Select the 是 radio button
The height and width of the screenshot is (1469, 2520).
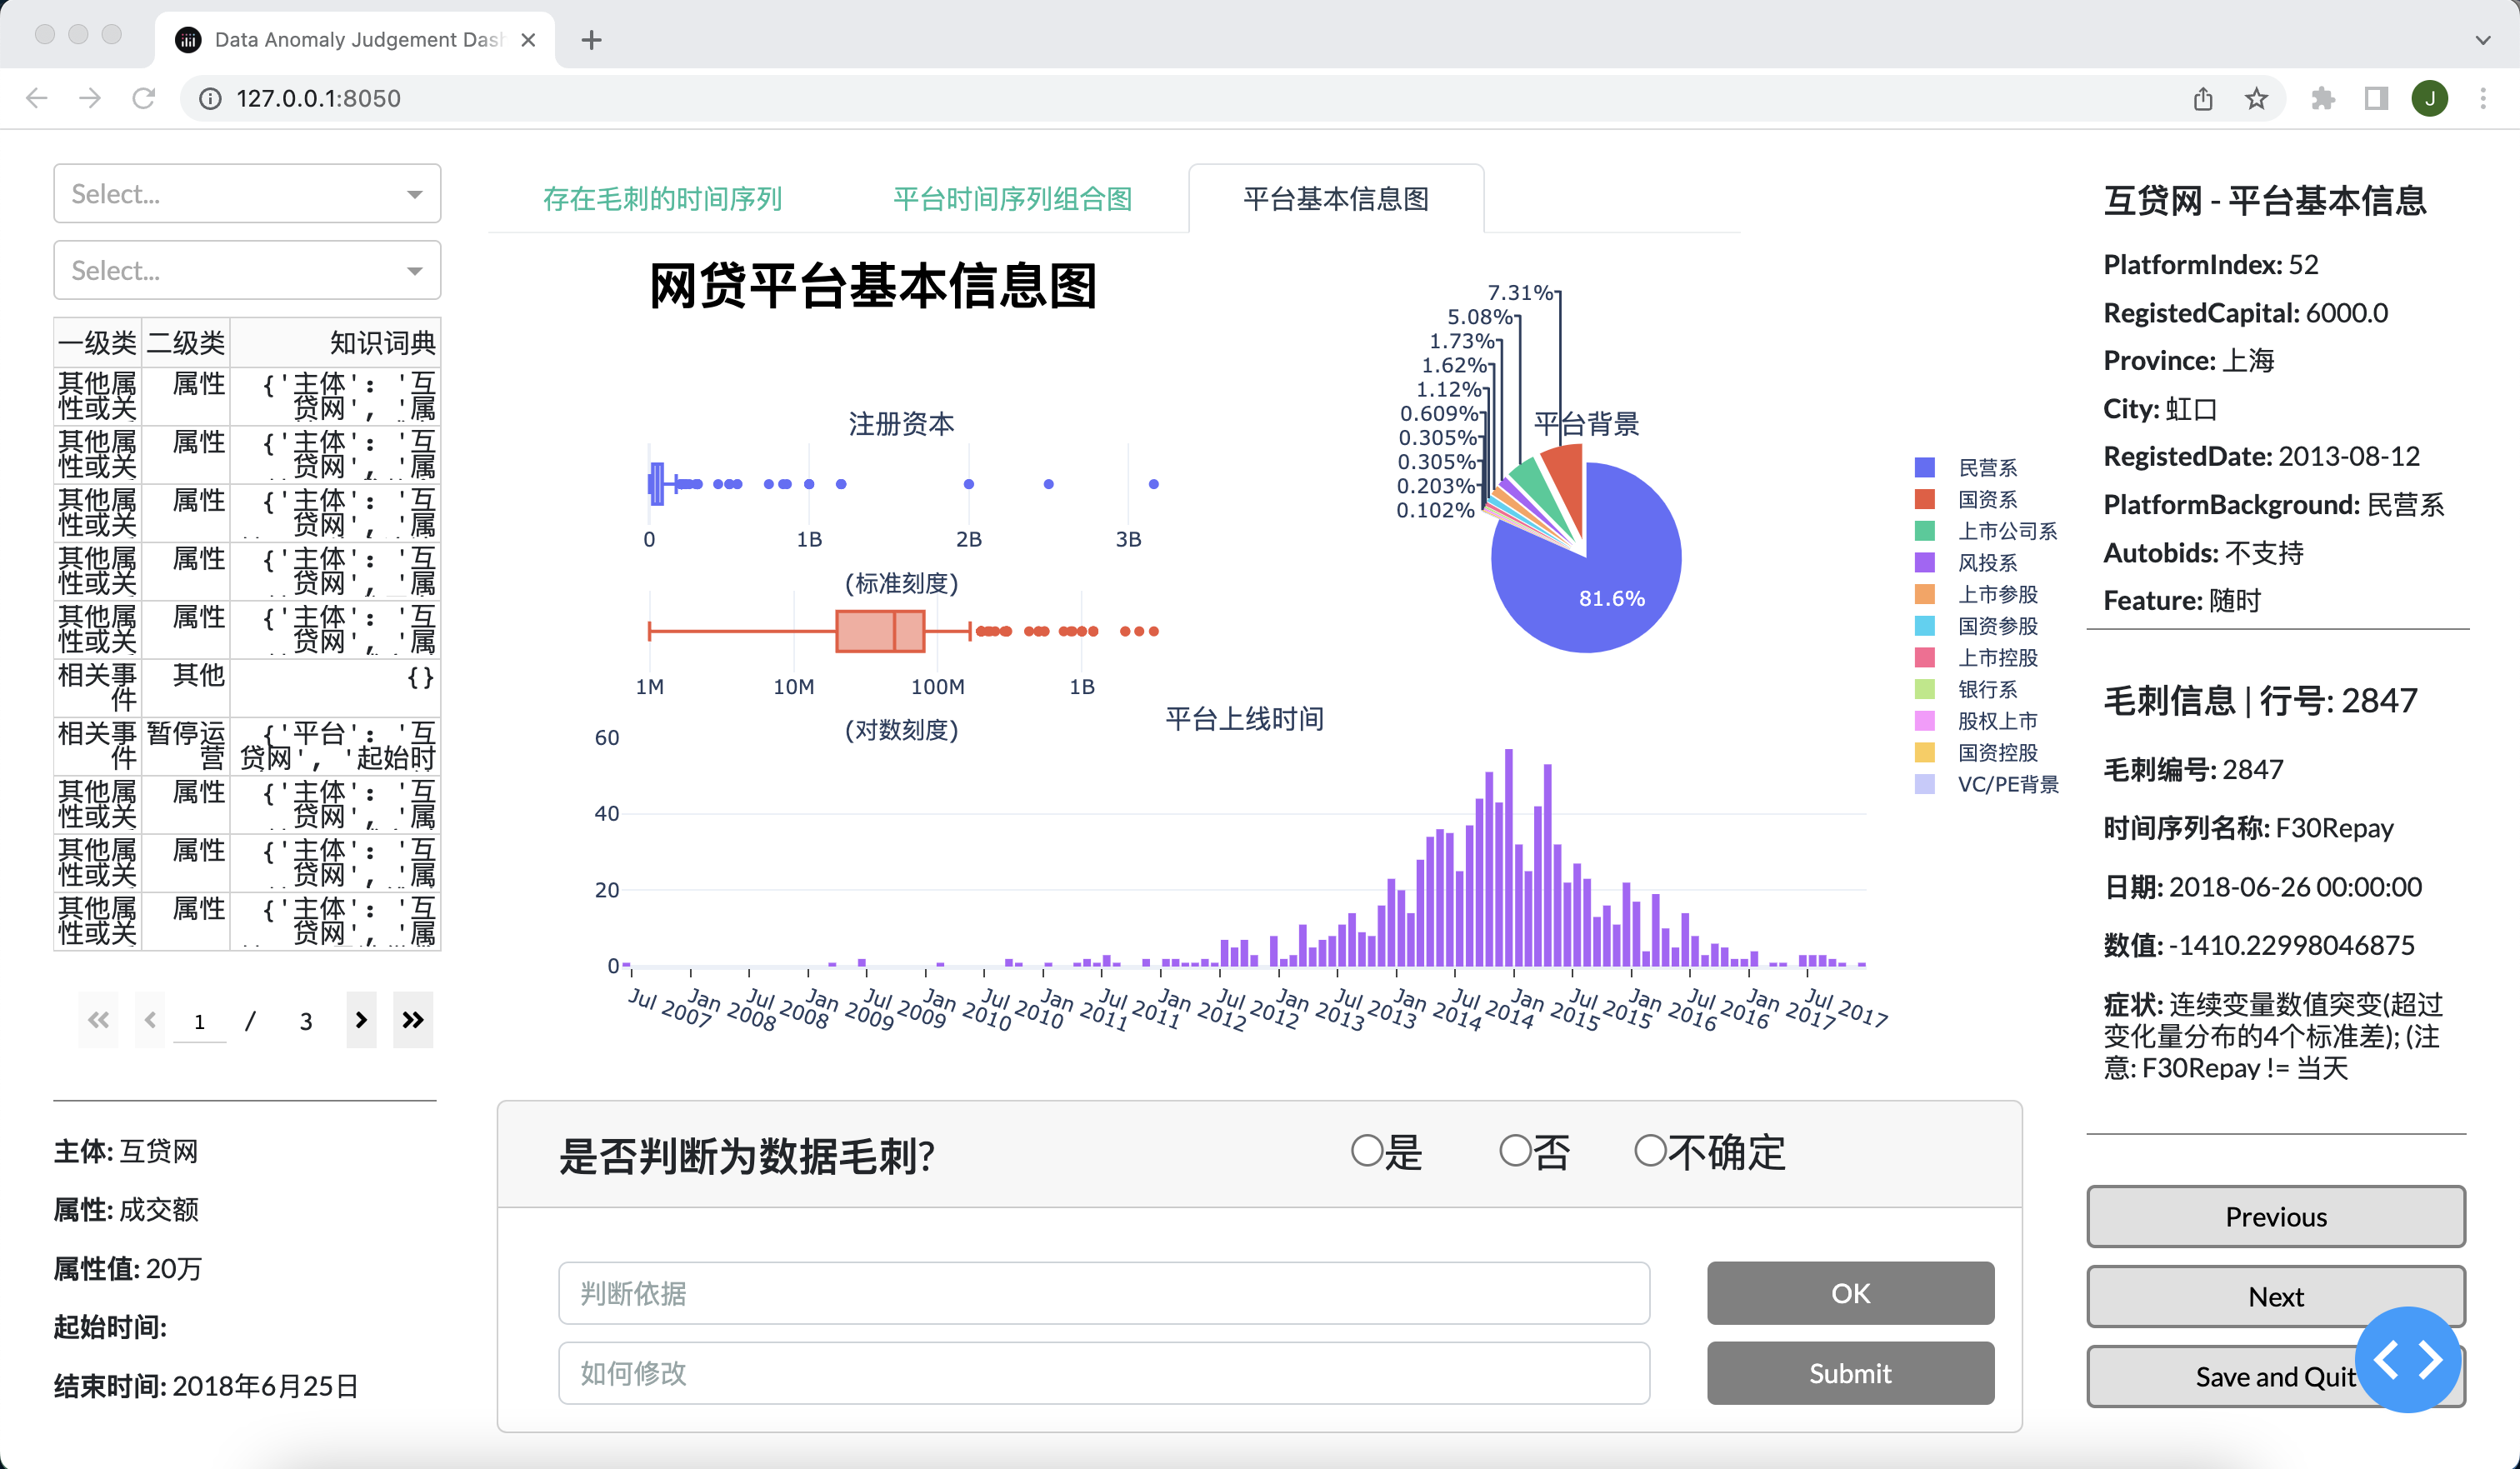[1366, 1152]
